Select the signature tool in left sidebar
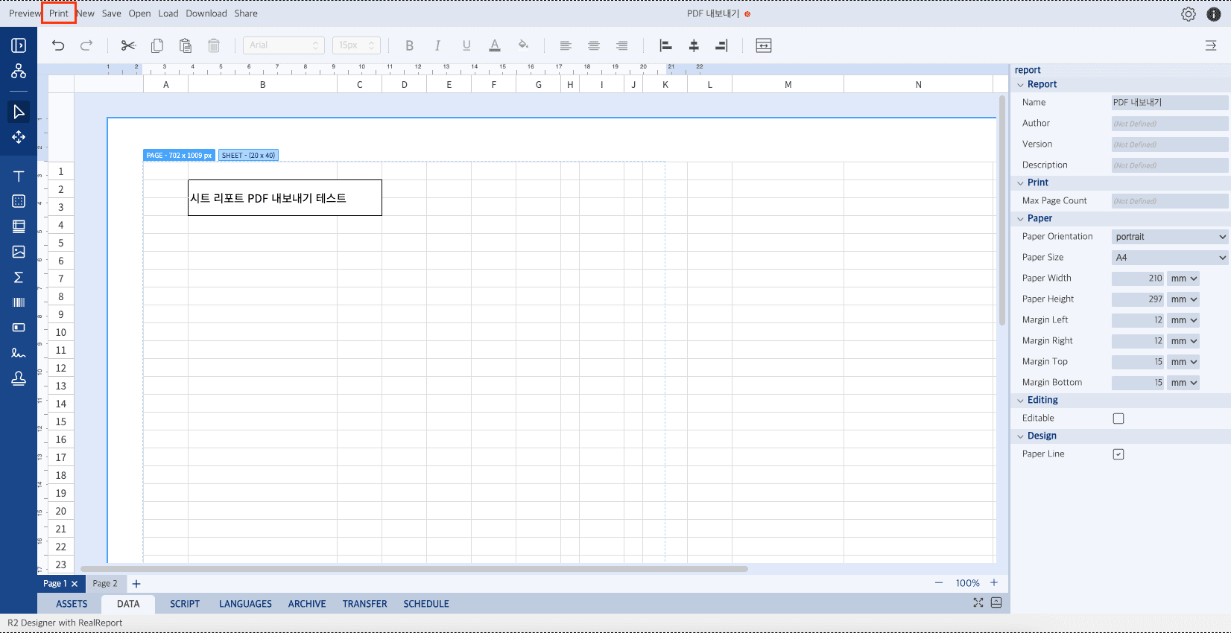Screen dimensions: 1231x633 pyautogui.click(x=19, y=353)
